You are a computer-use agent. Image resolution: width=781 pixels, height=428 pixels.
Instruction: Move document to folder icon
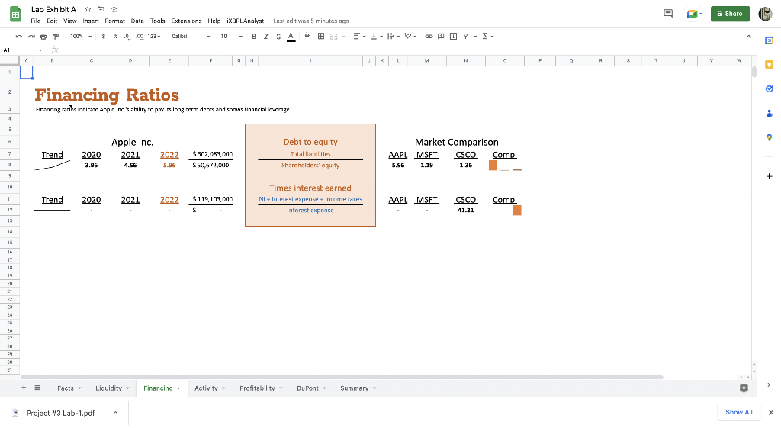101,9
